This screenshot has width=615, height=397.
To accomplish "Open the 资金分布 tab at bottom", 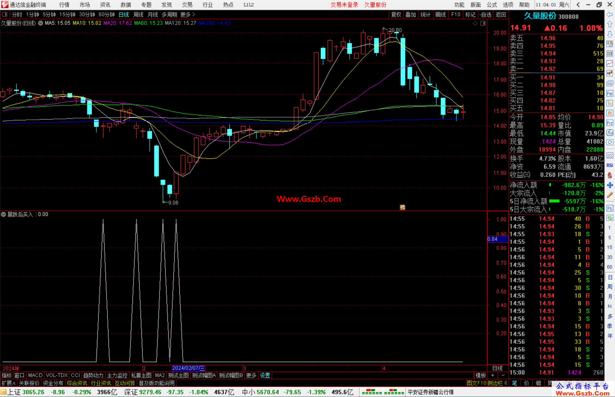I will [53, 383].
